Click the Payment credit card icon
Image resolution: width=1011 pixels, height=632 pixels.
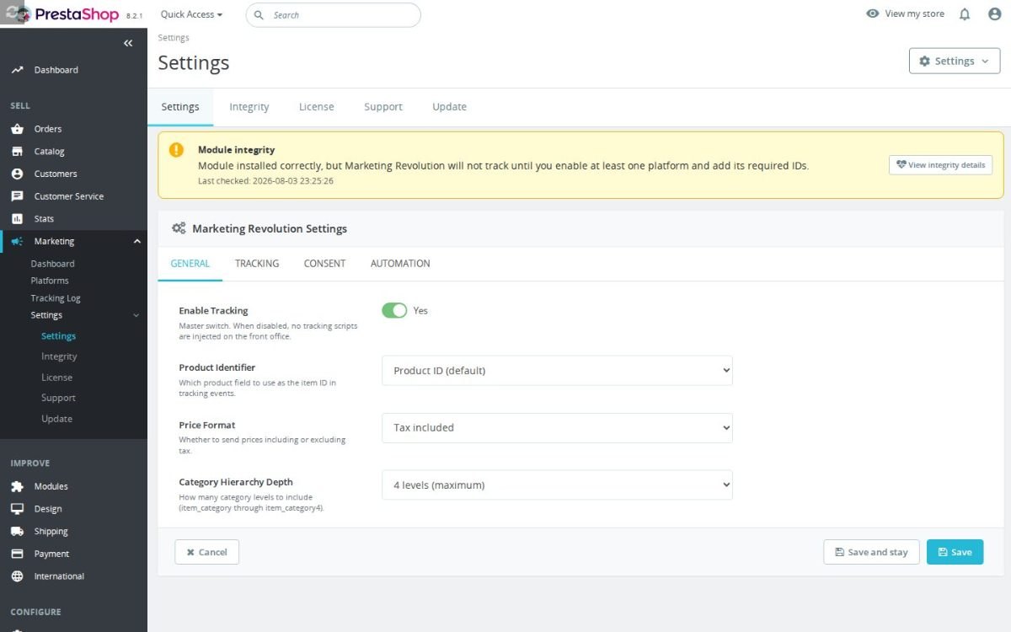[x=17, y=554]
